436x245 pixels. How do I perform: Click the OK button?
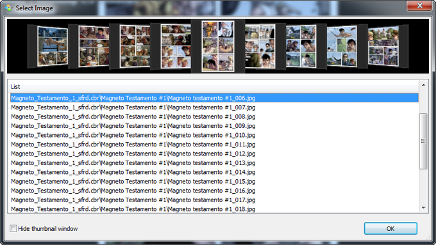tap(390, 228)
